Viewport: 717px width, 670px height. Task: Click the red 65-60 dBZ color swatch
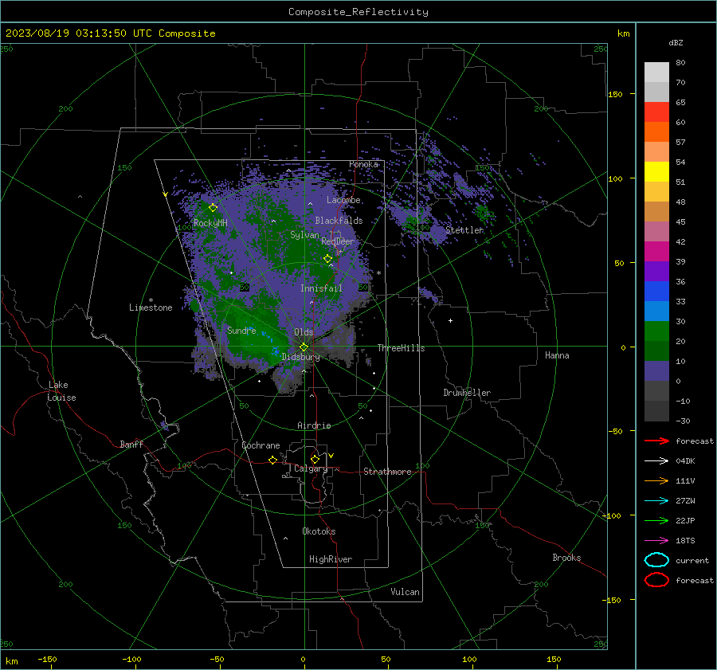coord(656,112)
